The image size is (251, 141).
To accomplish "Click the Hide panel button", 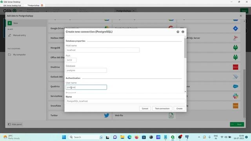I will (15, 124).
